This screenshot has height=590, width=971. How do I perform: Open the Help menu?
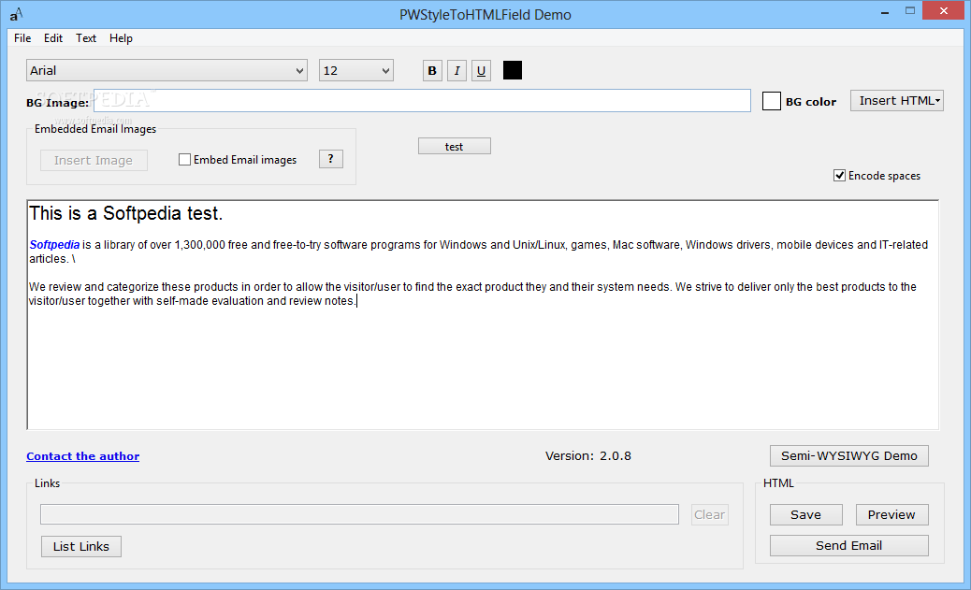click(121, 38)
